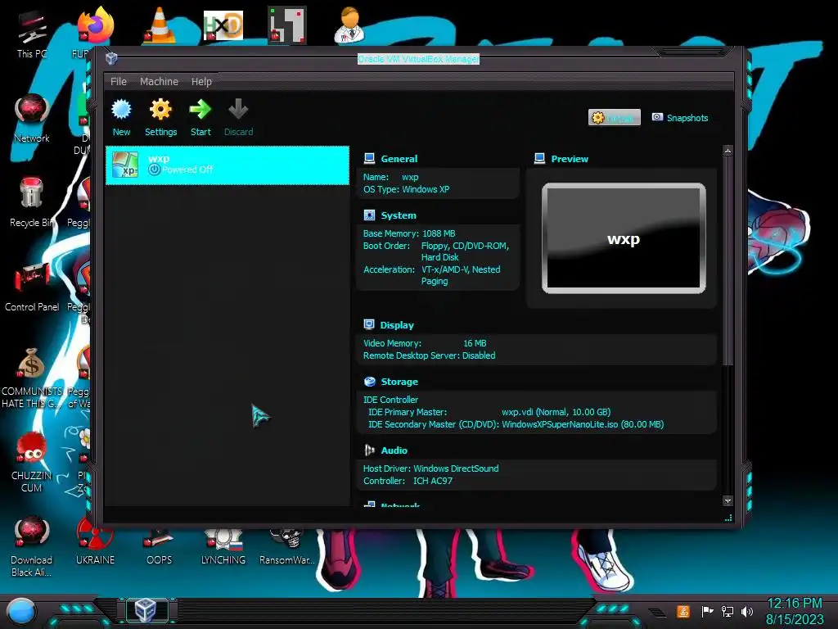Select the RansomWar desktop shortcut

pos(287,545)
